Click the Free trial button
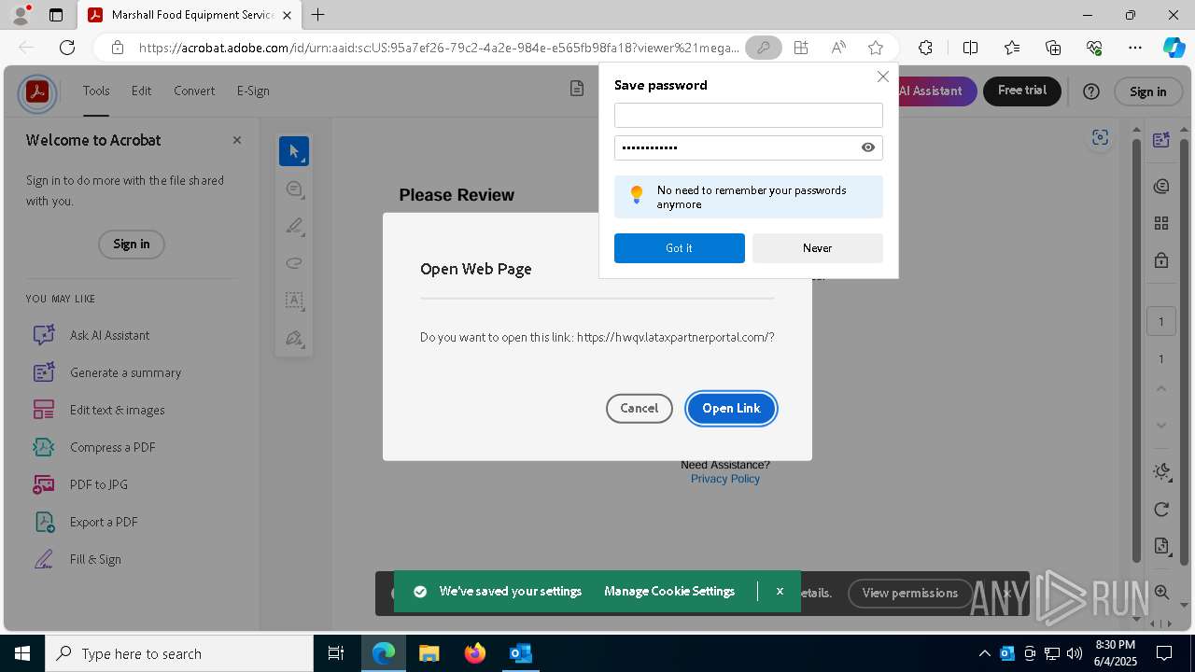This screenshot has height=672, width=1195. point(1022,91)
